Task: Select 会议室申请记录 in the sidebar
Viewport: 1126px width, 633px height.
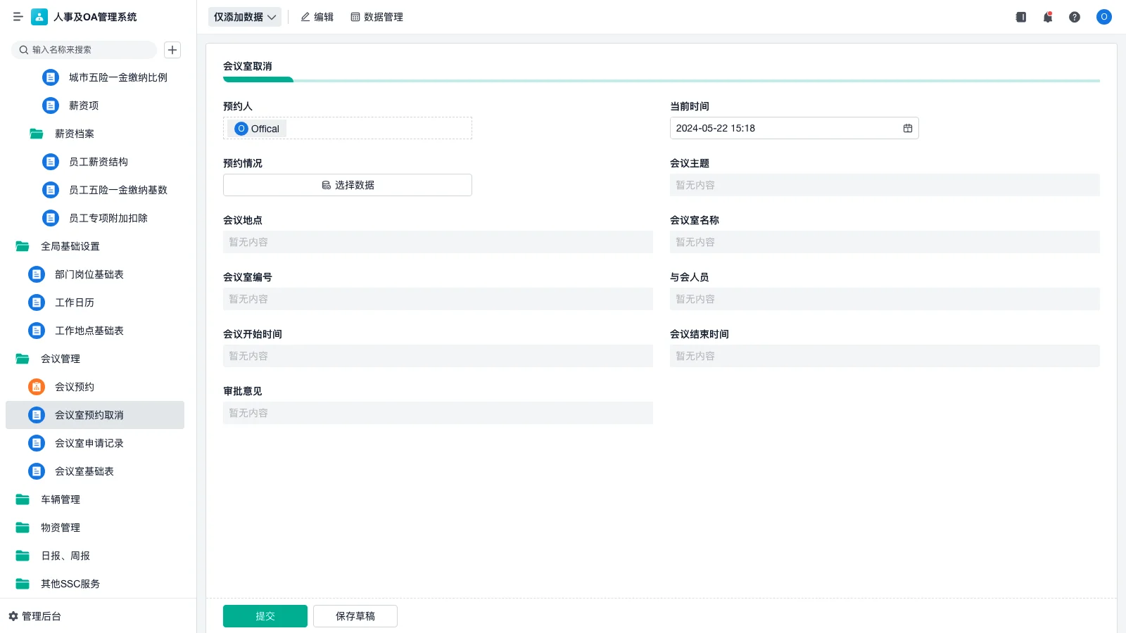Action: coord(89,443)
